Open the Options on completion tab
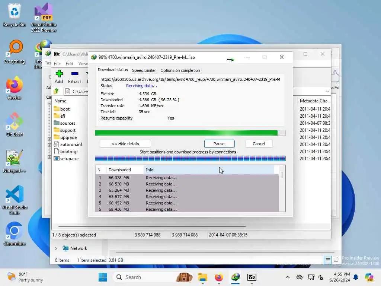The width and height of the screenshot is (381, 286). (x=180, y=70)
